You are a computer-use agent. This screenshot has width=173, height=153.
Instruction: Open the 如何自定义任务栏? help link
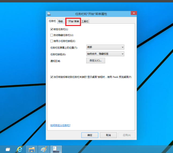click(x=60, y=125)
